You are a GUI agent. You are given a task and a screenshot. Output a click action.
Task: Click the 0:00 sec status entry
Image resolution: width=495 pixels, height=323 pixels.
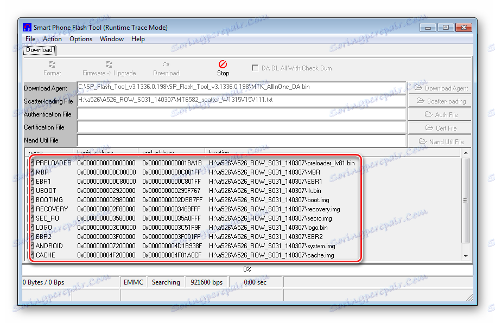click(x=255, y=282)
